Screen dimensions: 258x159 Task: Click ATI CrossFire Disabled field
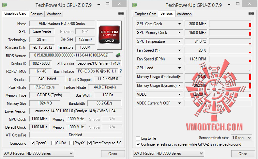76,135
